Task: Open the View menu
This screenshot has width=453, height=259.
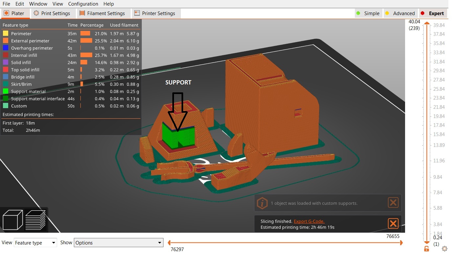Action: (58, 4)
